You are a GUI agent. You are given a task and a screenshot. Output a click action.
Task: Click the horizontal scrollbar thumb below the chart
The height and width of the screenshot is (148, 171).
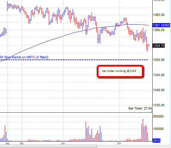pos(48,147)
